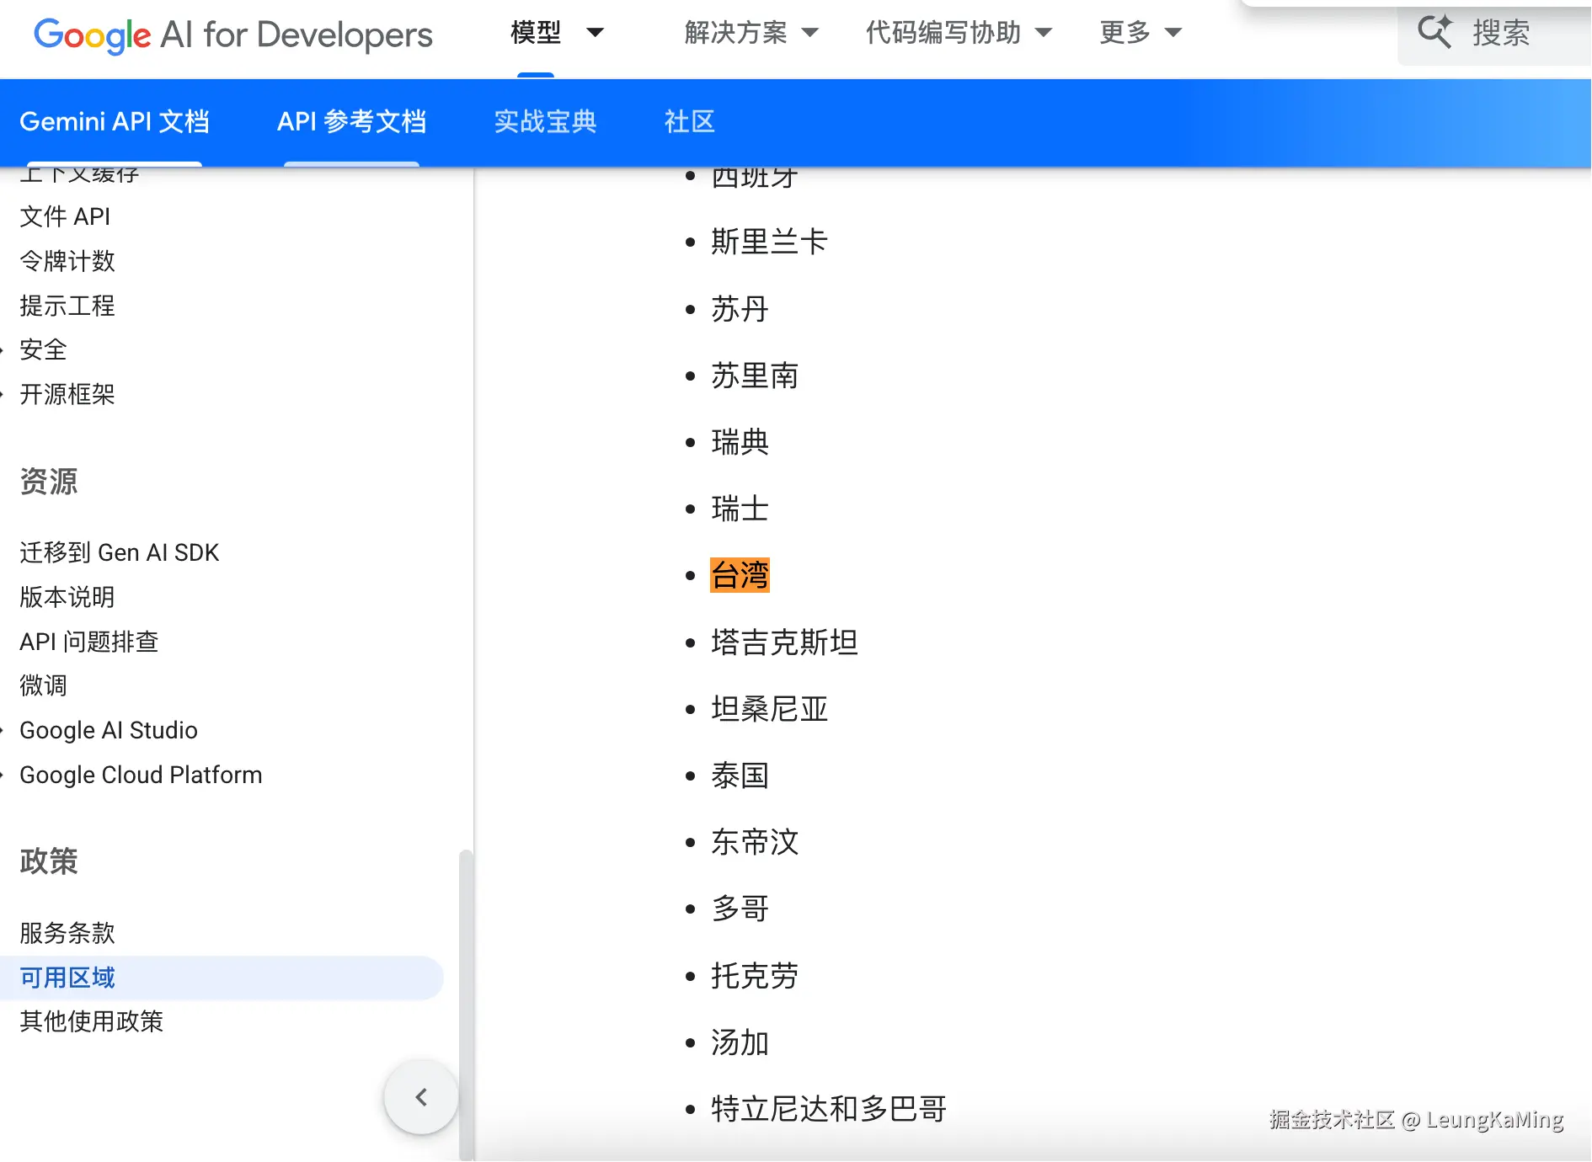Viewport: 1592px width, 1162px height.
Task: Click the highlighted 台湾 text
Action: [740, 575]
